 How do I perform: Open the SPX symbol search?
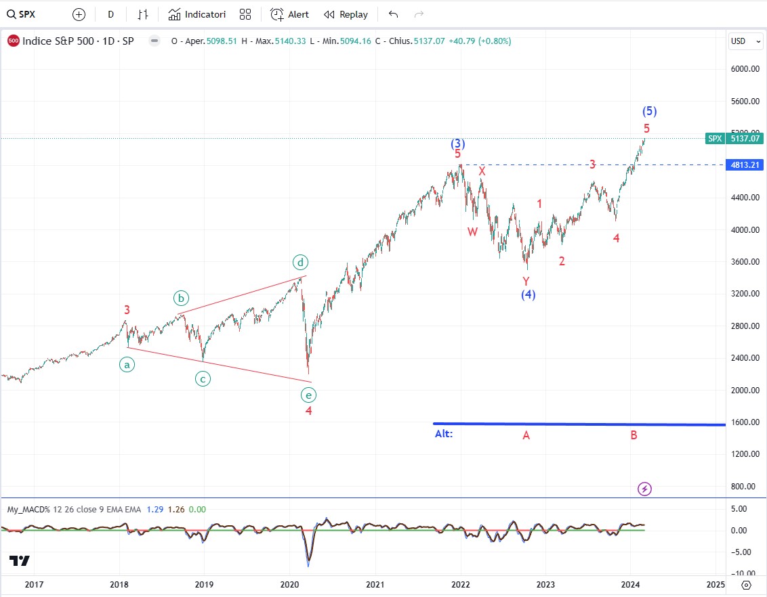click(21, 14)
